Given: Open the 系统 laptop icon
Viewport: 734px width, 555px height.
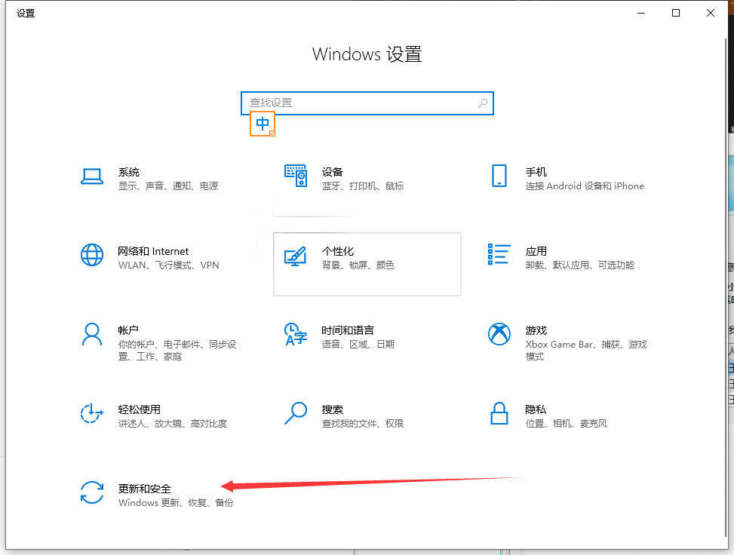Looking at the screenshot, I should point(92,176).
